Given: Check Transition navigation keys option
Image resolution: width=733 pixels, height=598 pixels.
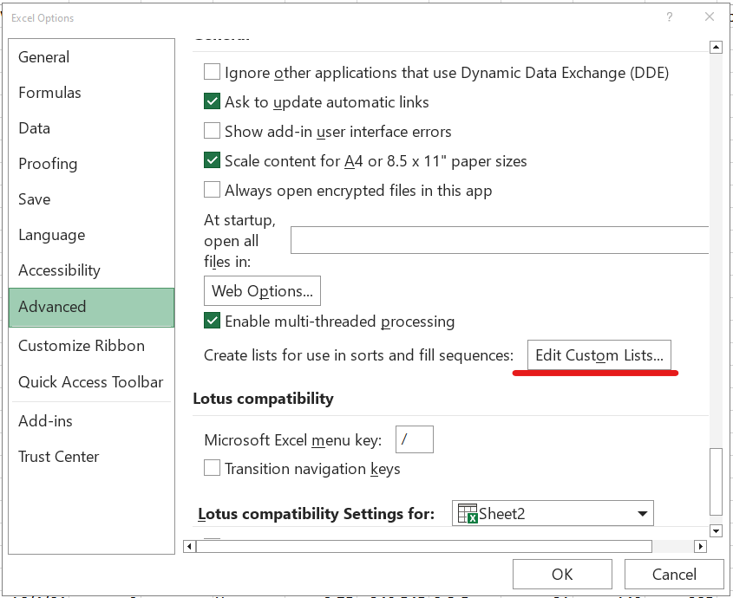Looking at the screenshot, I should coord(212,469).
